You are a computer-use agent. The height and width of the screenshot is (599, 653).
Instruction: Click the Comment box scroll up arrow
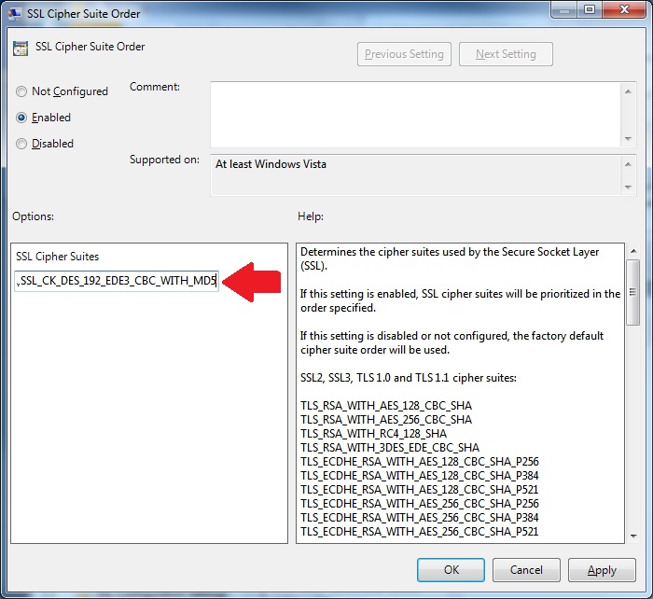click(628, 90)
